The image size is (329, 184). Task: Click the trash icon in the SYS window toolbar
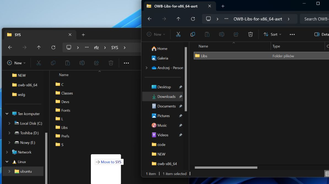pyautogui.click(x=111, y=63)
